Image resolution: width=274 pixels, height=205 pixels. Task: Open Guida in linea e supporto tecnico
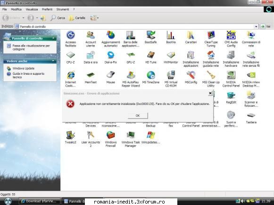(x=28, y=75)
